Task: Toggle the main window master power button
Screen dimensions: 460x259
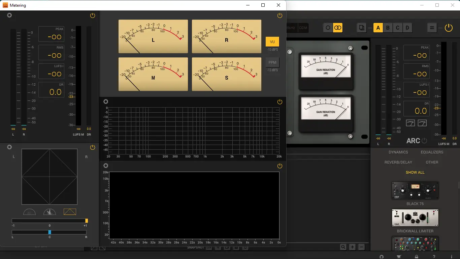Action: point(449,28)
